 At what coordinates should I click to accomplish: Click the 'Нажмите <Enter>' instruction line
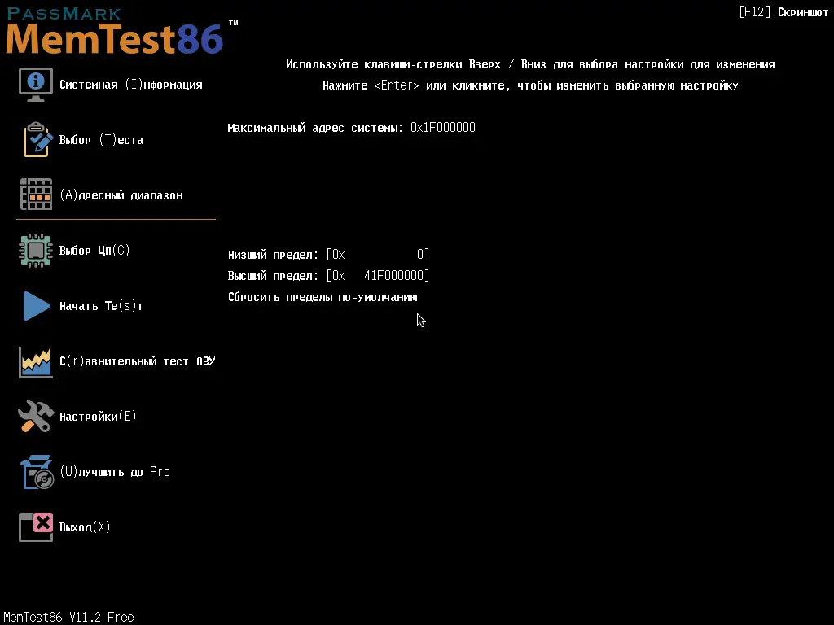(530, 85)
